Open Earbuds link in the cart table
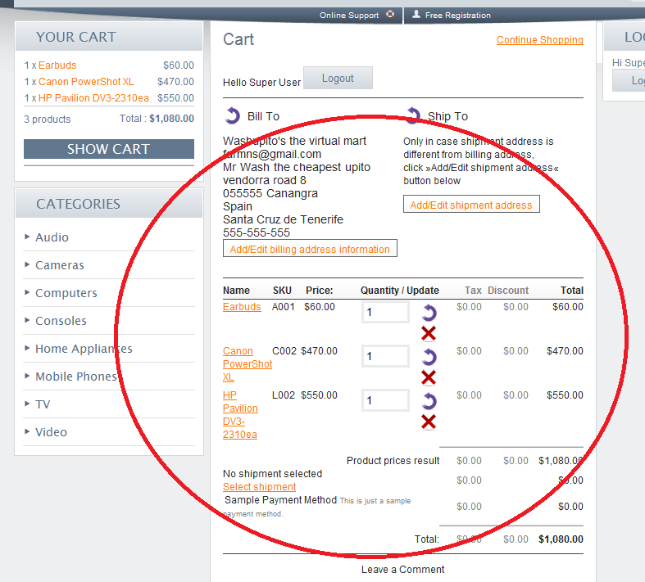The width and height of the screenshot is (645, 582). [x=242, y=307]
